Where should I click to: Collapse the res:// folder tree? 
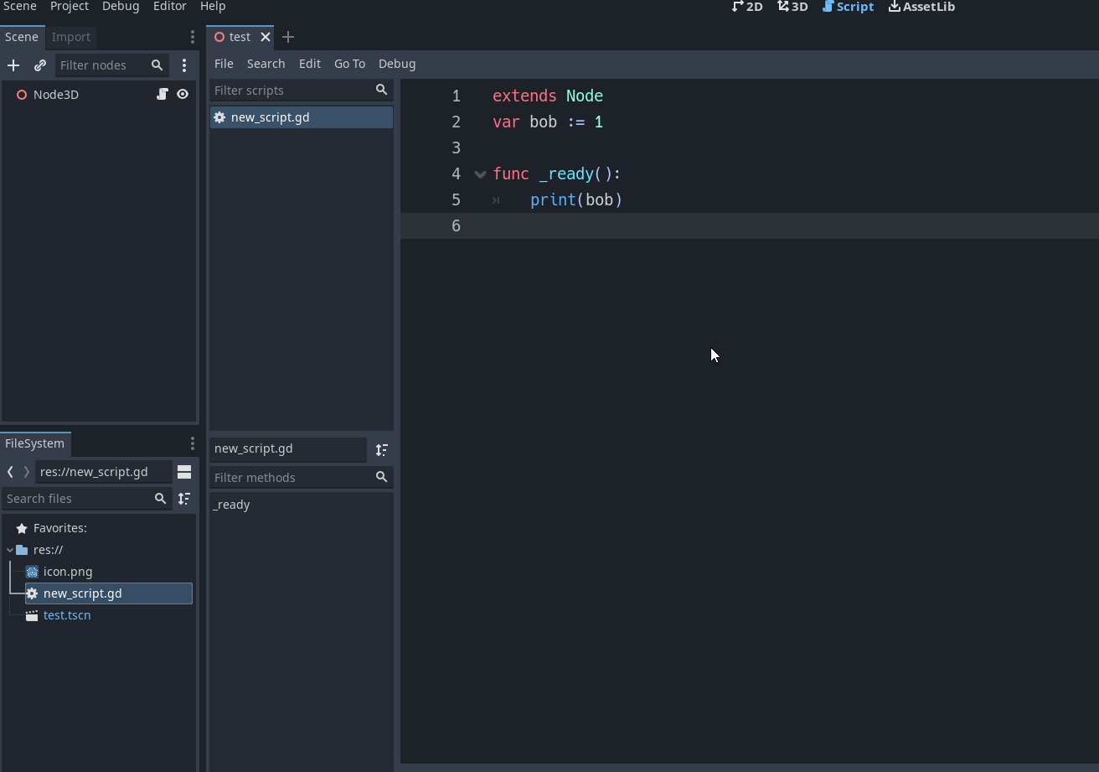pyautogui.click(x=10, y=549)
